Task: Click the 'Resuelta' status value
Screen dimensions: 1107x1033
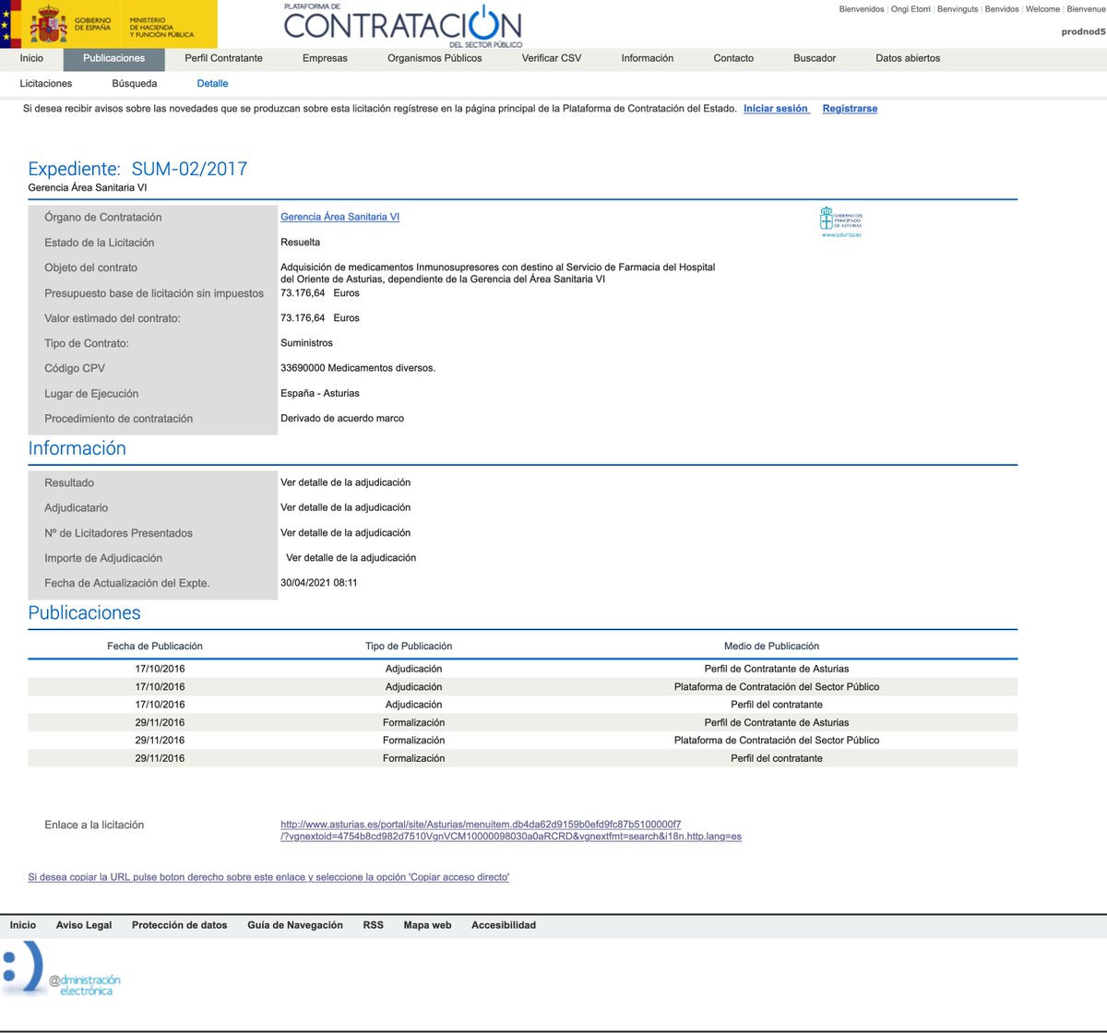Action: 301,242
